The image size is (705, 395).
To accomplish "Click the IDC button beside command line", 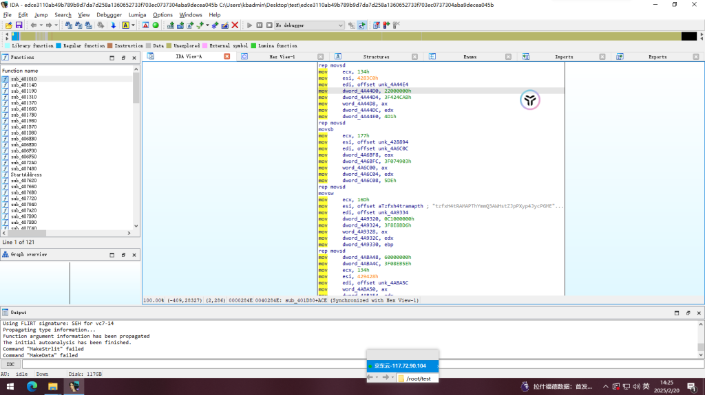I will pyautogui.click(x=11, y=364).
